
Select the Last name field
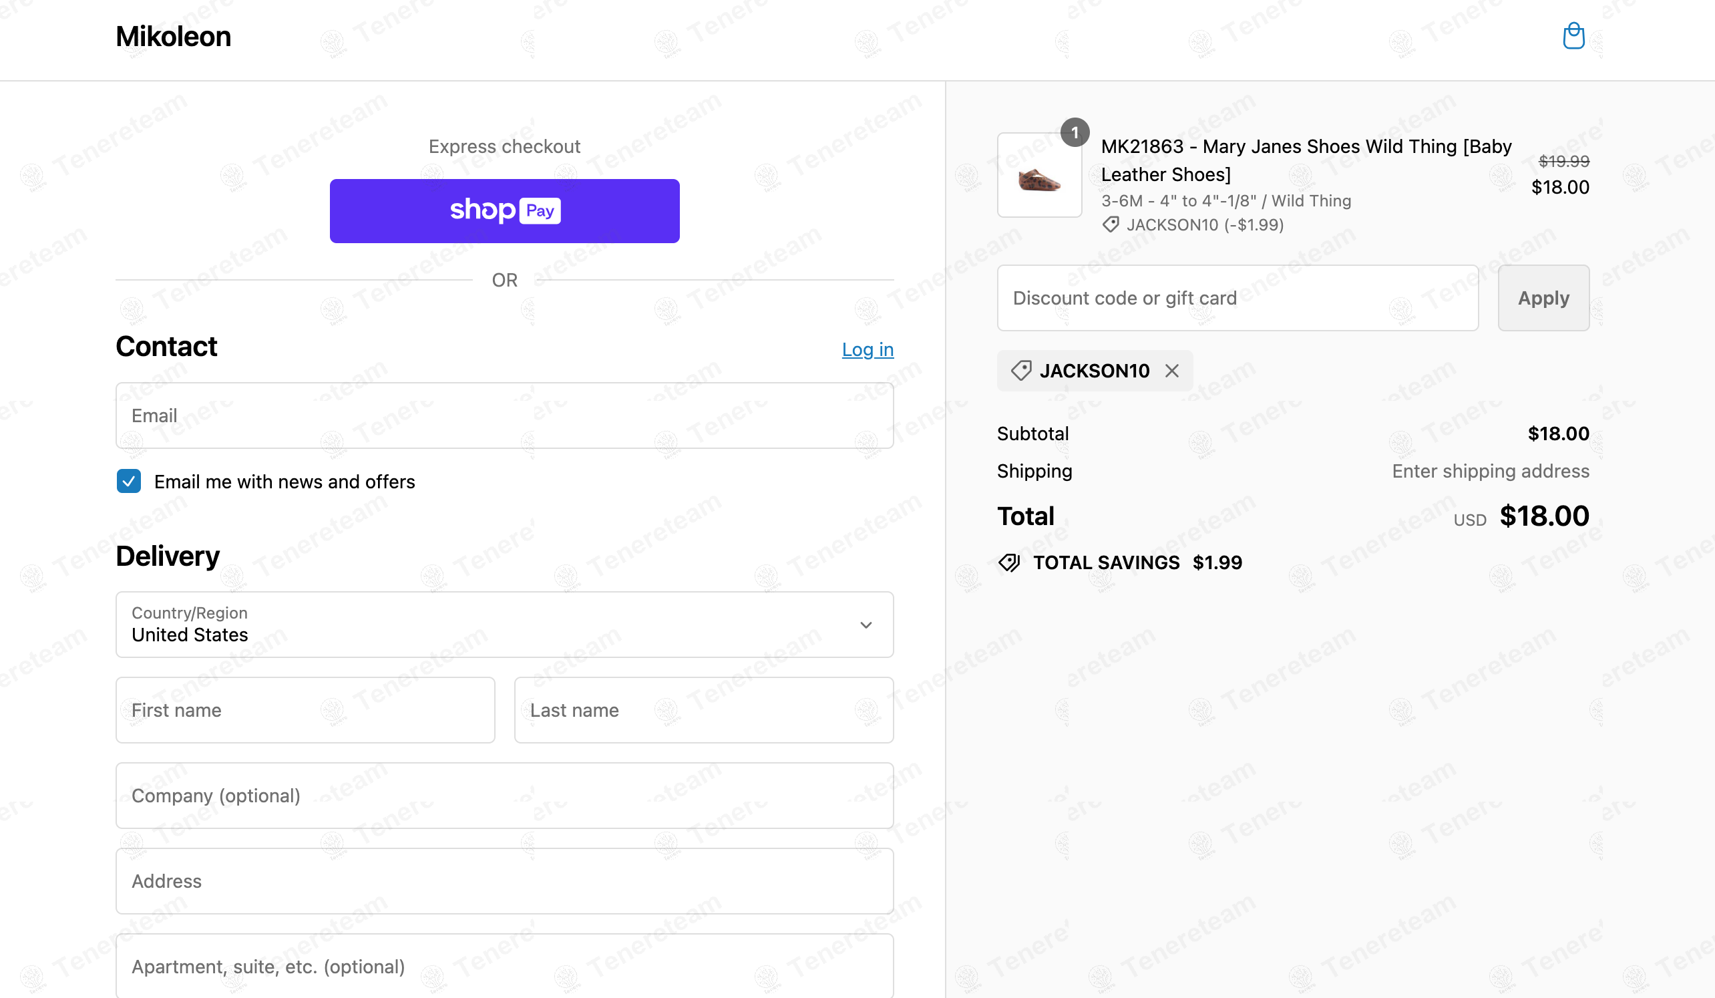(704, 710)
